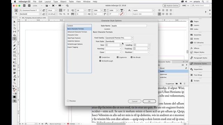Select the Pen tool

pos(15,45)
